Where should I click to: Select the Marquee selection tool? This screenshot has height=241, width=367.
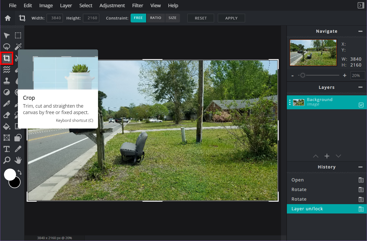18,36
